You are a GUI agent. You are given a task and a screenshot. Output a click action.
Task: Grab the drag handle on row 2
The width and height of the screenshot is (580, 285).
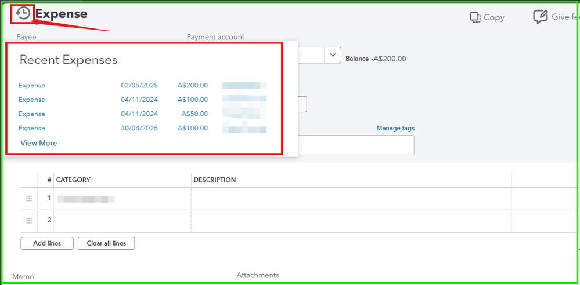29,221
